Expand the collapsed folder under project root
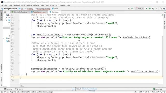 [6, 18]
